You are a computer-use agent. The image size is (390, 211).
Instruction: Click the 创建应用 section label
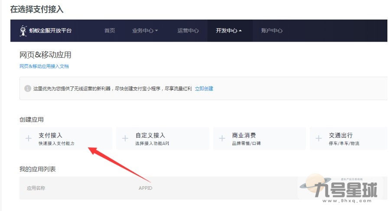point(32,119)
